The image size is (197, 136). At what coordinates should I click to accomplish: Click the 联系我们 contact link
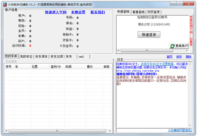pos(98,12)
